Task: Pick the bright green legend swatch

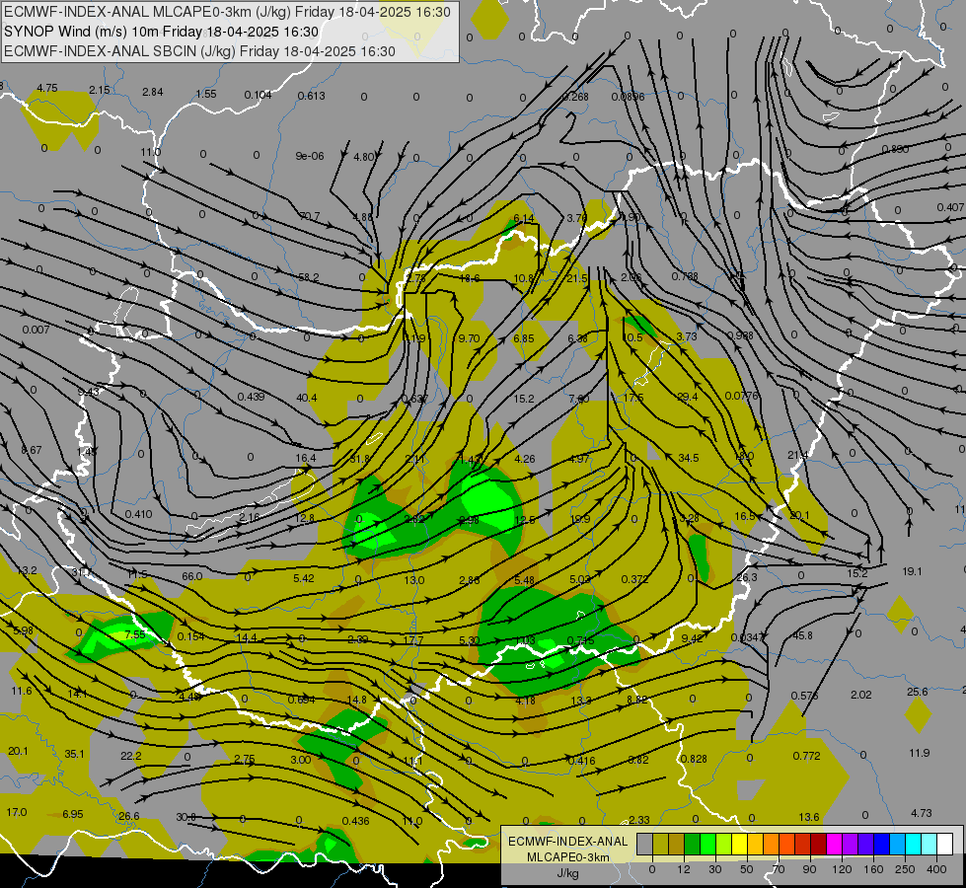Action: [x=707, y=844]
